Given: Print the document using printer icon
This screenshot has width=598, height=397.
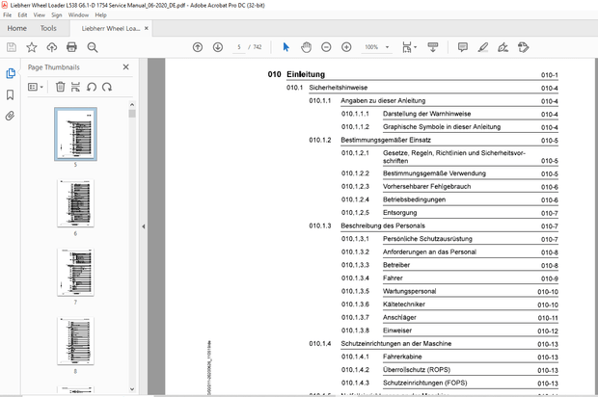Looking at the screenshot, I should coord(71,47).
